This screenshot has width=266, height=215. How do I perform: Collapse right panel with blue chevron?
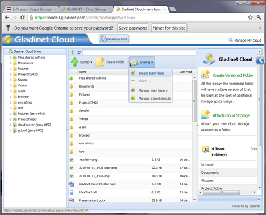tap(260, 60)
